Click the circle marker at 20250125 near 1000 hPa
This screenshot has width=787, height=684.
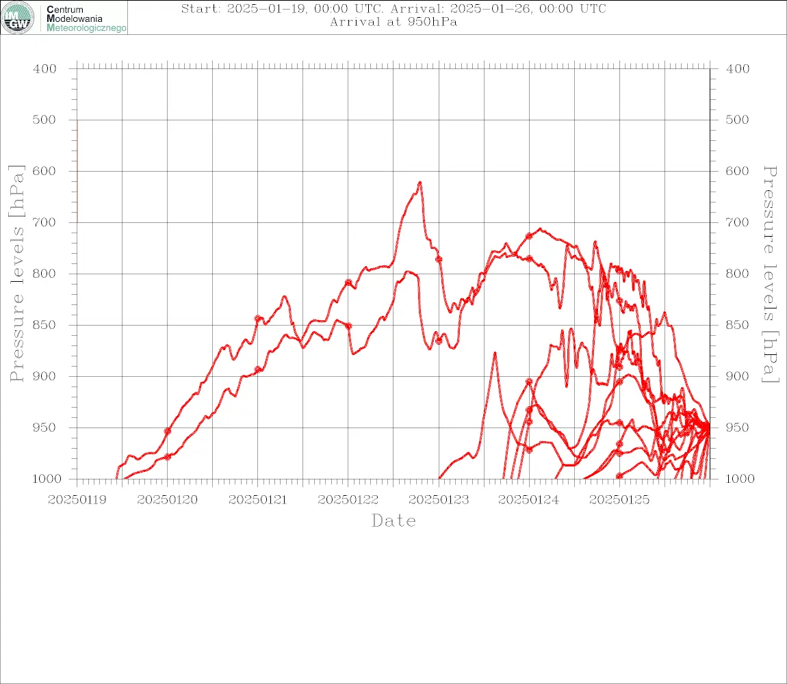[619, 476]
